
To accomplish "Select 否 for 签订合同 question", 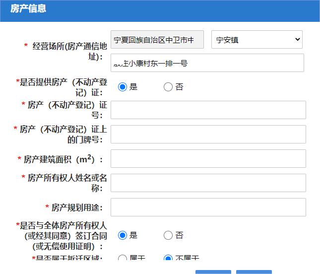I will point(168,235).
